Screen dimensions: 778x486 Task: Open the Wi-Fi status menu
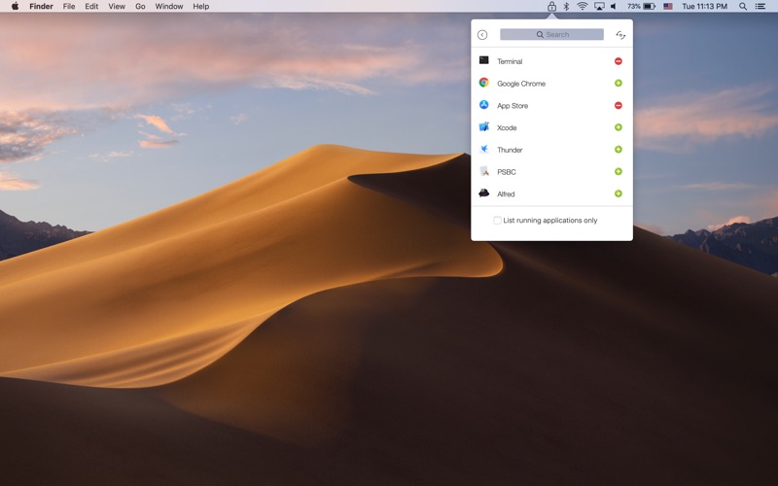pos(583,7)
